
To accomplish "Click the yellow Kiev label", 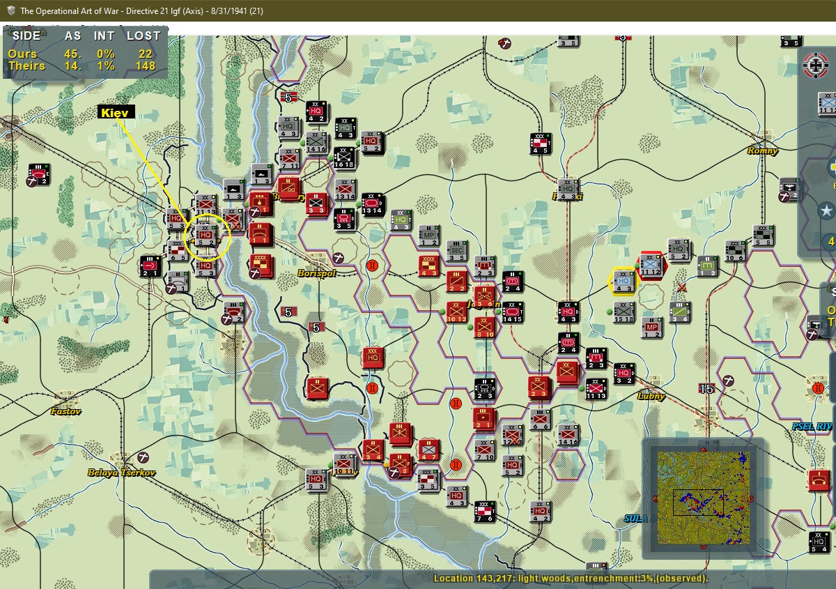I will 117,113.
